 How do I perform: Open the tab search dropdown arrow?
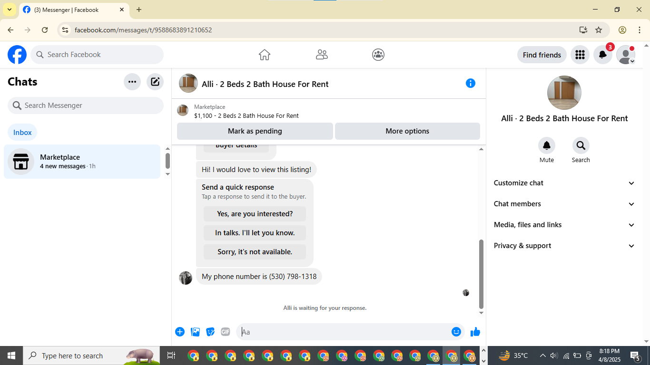[10, 10]
